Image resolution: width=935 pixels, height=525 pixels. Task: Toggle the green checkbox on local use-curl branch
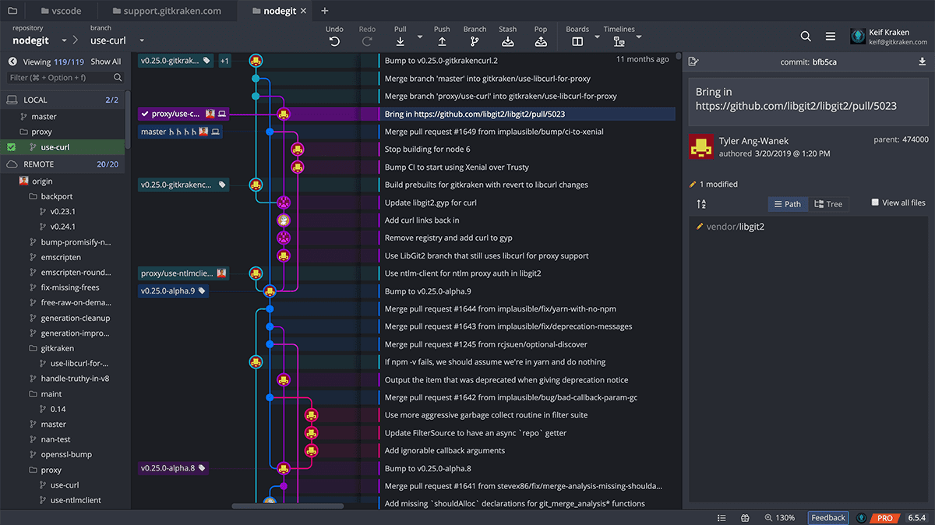click(x=12, y=147)
